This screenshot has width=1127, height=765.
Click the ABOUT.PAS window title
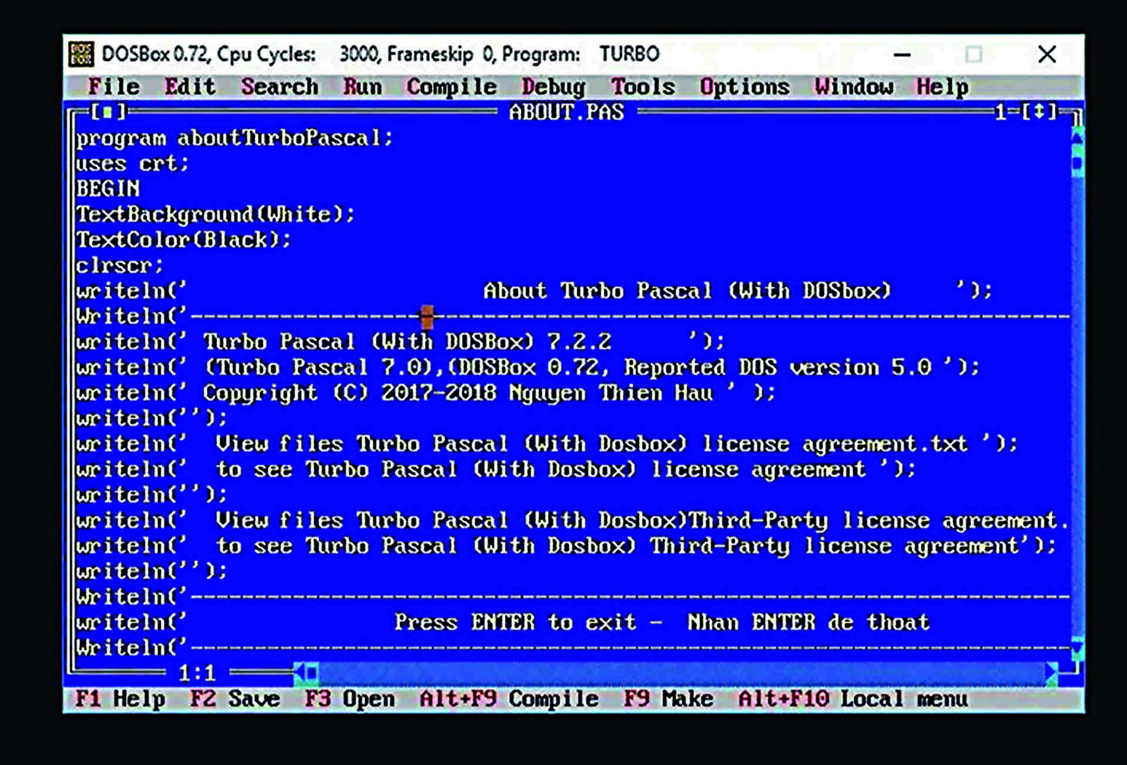pyautogui.click(x=566, y=111)
